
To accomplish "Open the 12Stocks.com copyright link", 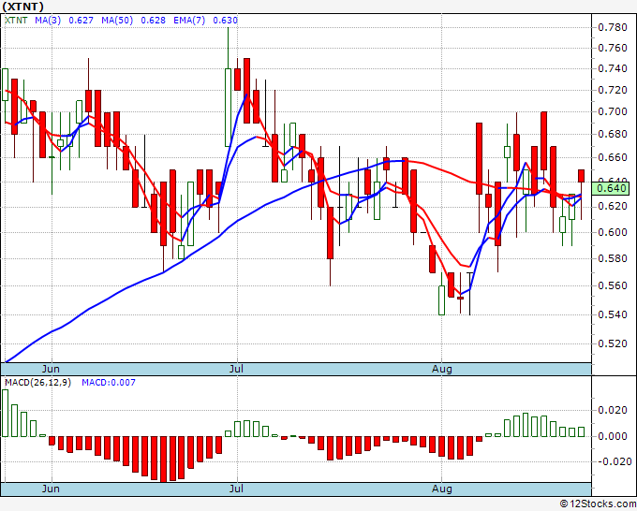I will point(598,504).
